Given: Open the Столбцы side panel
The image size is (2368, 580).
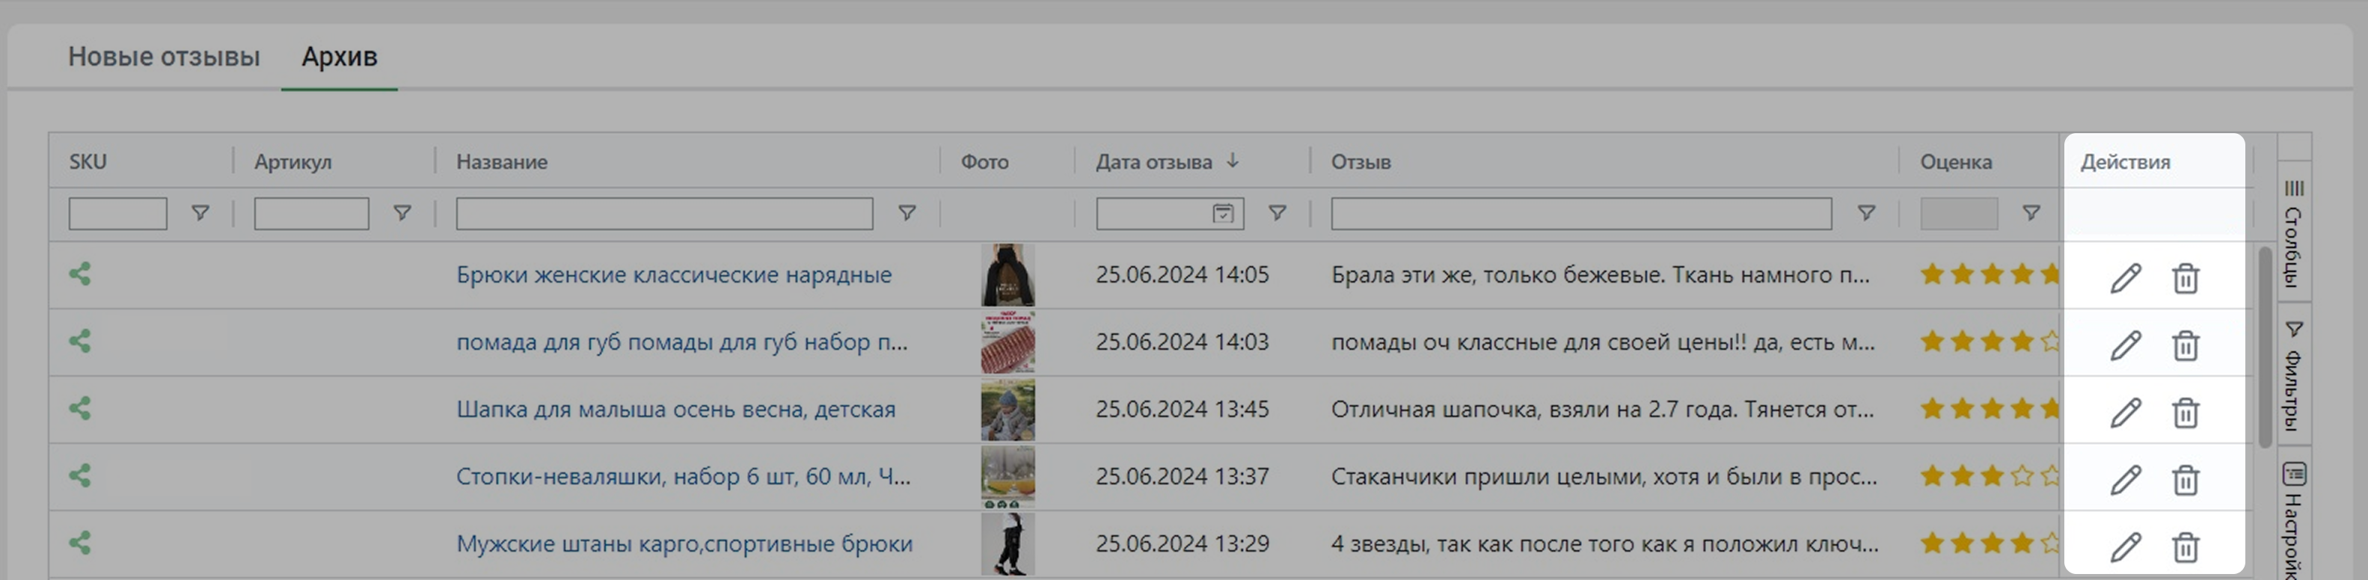Looking at the screenshot, I should (x=2293, y=235).
